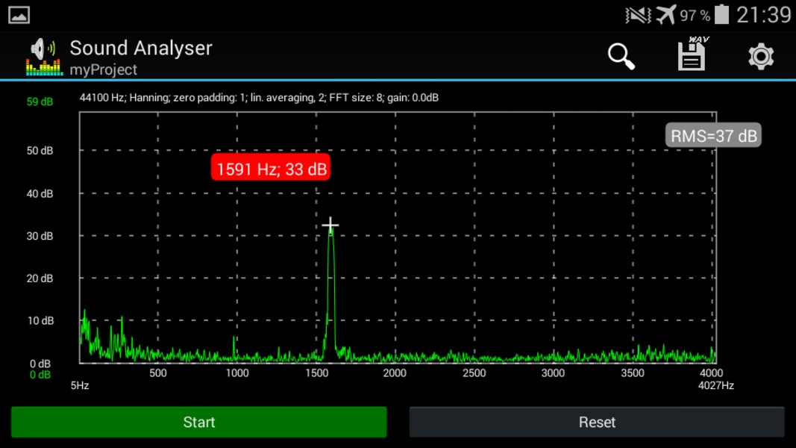The height and width of the screenshot is (448, 796).
Task: Tap the 30 dB axis label
Action: click(x=40, y=236)
